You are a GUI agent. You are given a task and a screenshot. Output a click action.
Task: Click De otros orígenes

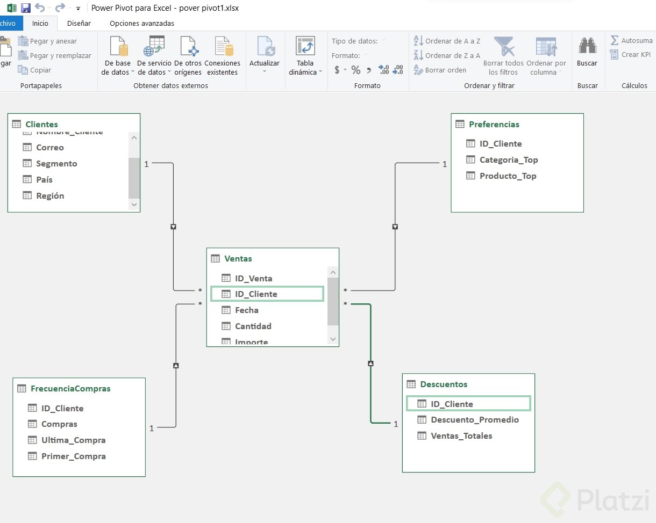point(188,56)
